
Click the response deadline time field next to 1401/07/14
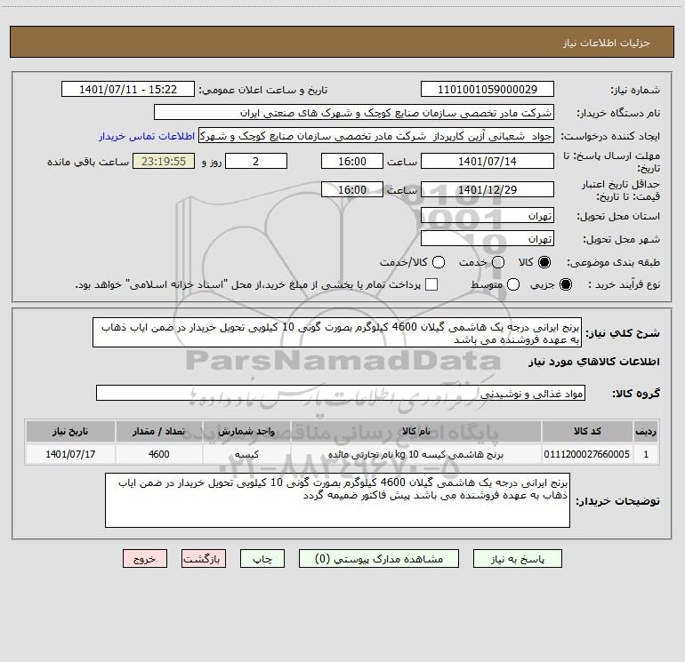click(352, 161)
